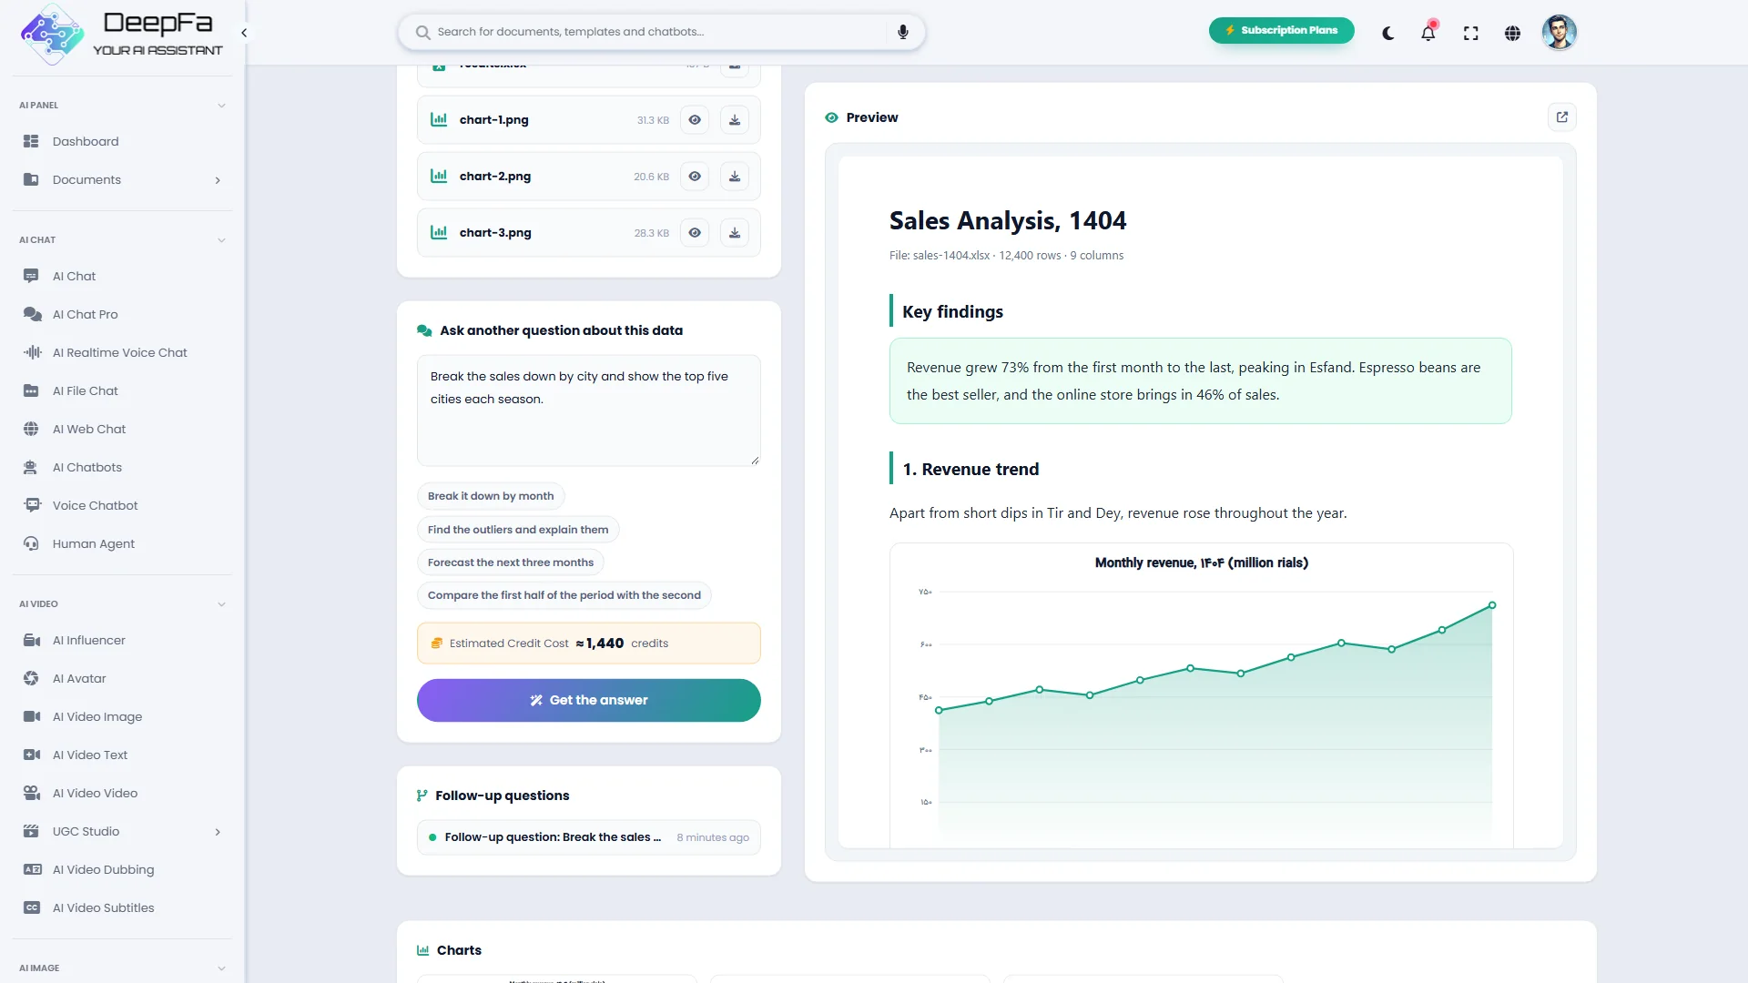Open the follow-up question: Break the sales entry
The height and width of the screenshot is (983, 1748).
point(588,837)
